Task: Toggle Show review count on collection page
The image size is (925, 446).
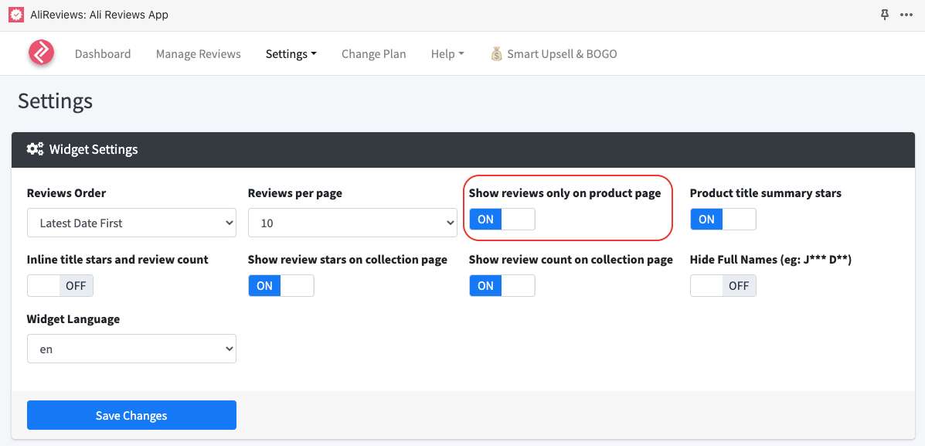Action: coord(502,286)
